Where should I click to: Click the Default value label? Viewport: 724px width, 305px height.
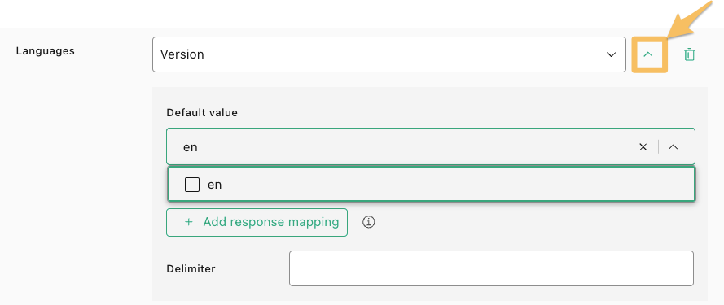point(202,112)
